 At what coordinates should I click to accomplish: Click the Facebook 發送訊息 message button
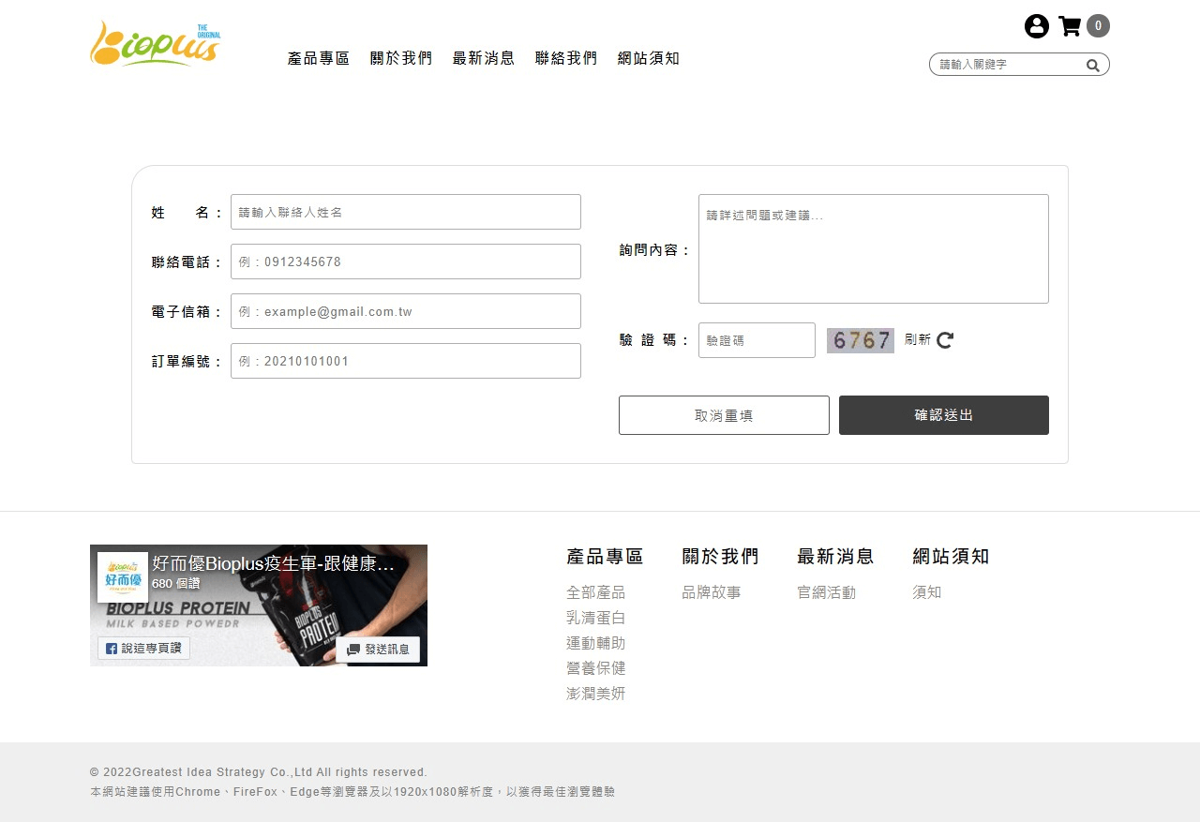coord(378,650)
